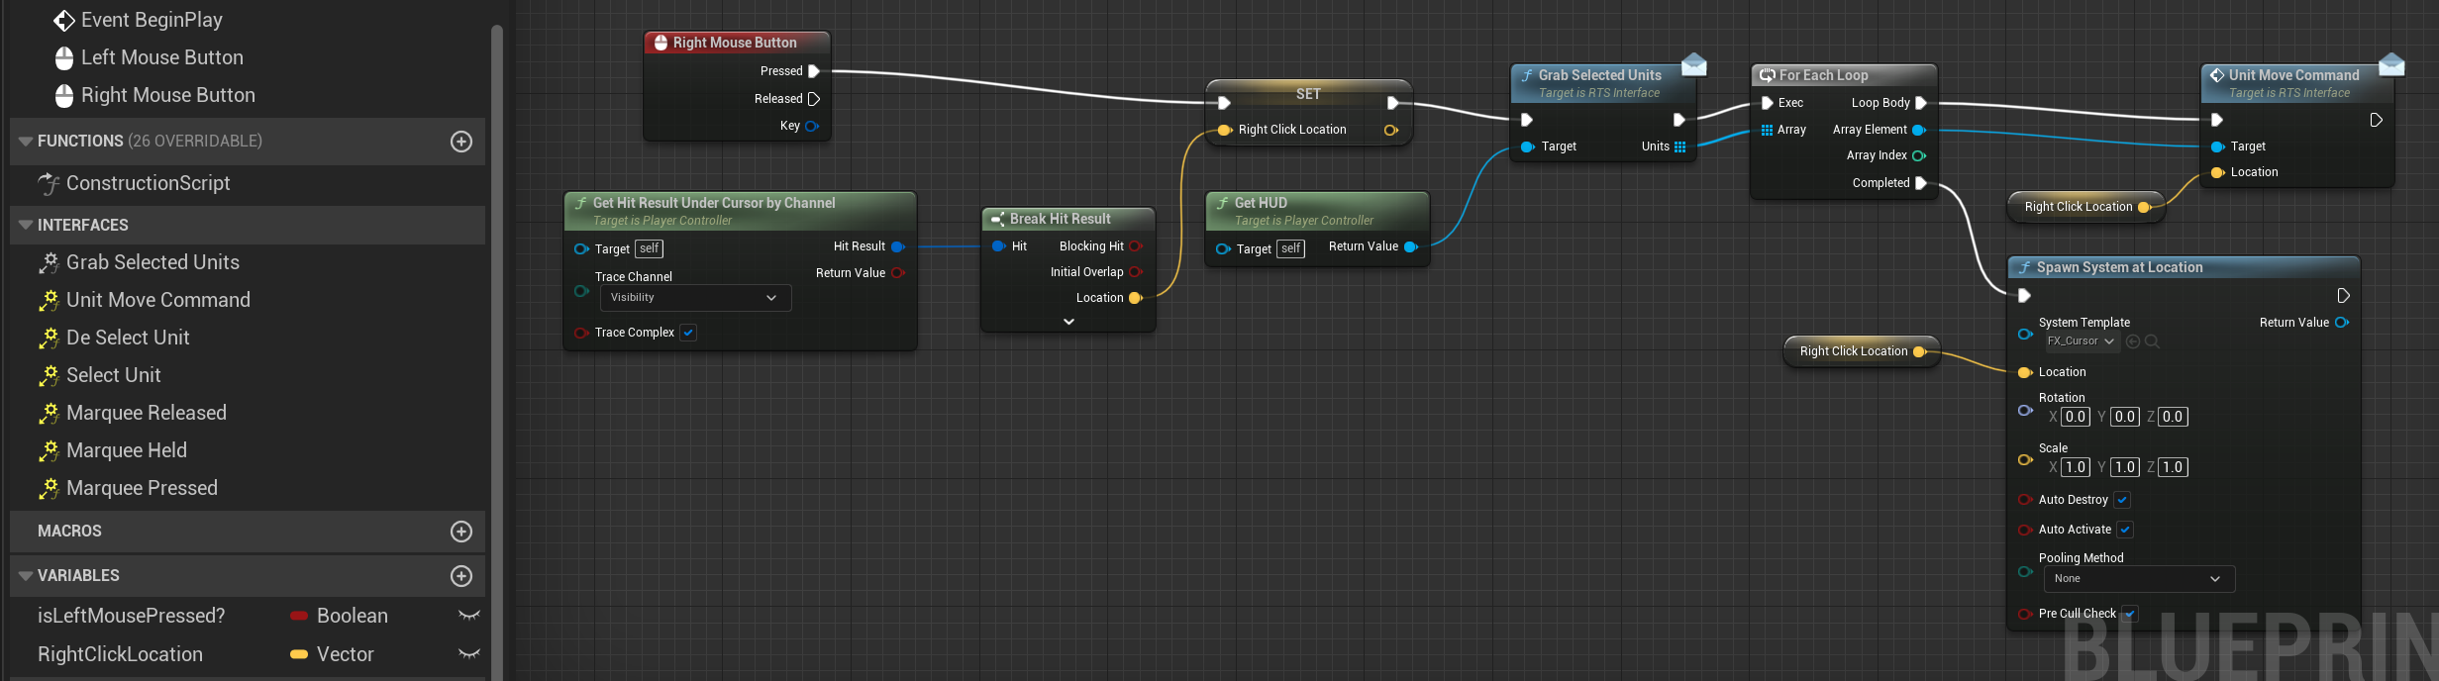Toggle the Auto Activate checkbox
The image size is (2439, 681).
[2125, 530]
